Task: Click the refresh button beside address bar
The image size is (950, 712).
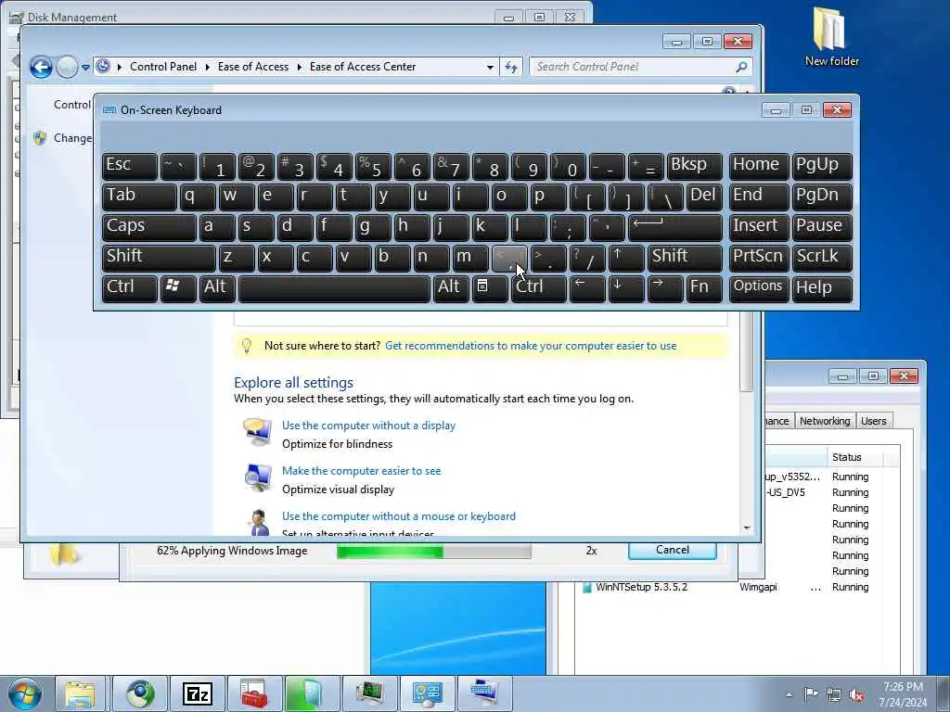Action: (511, 67)
